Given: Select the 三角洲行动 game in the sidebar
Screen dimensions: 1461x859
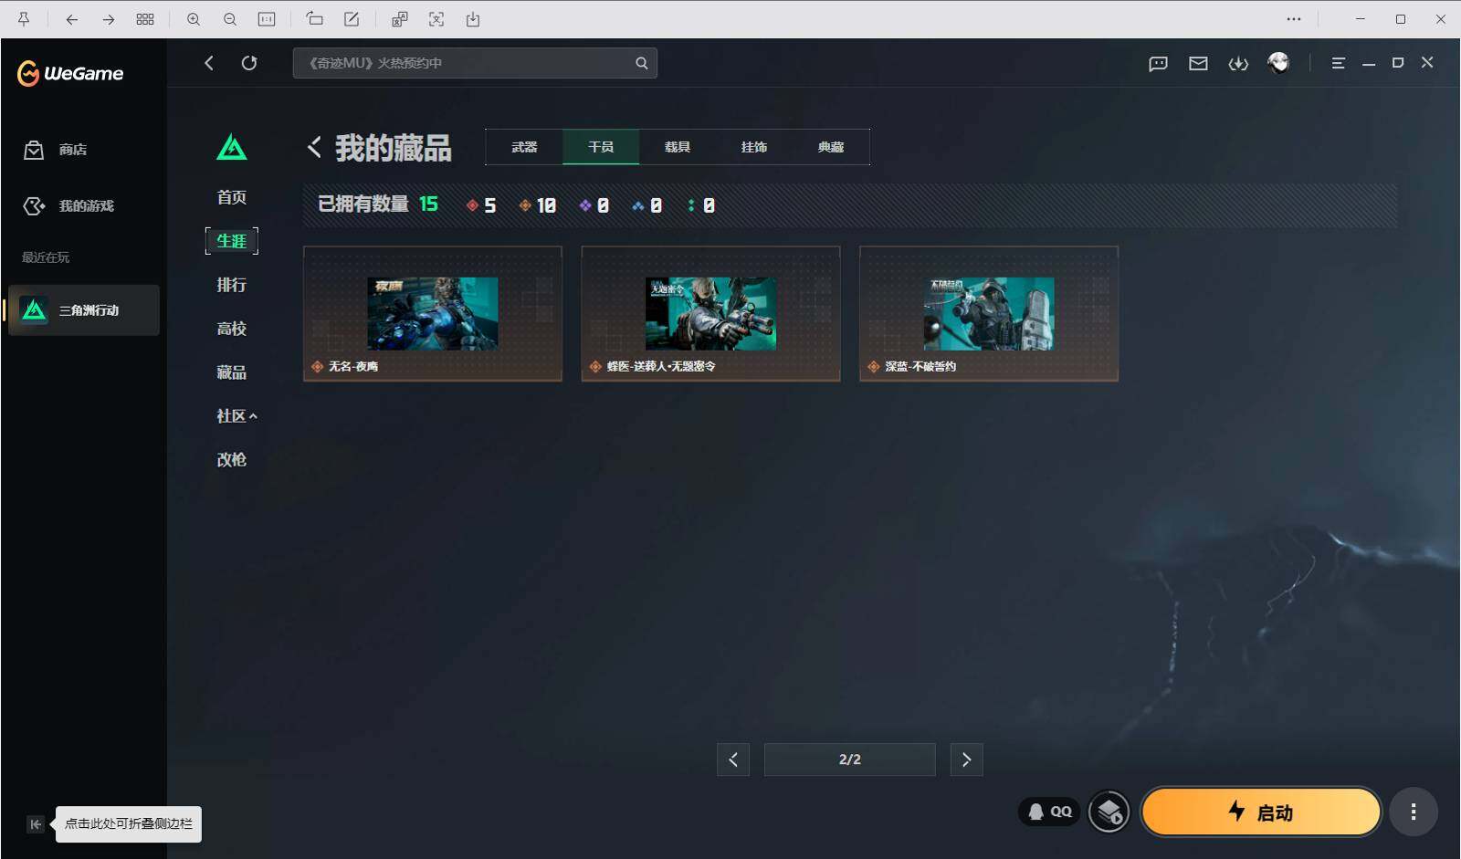Looking at the screenshot, I should click(x=83, y=310).
